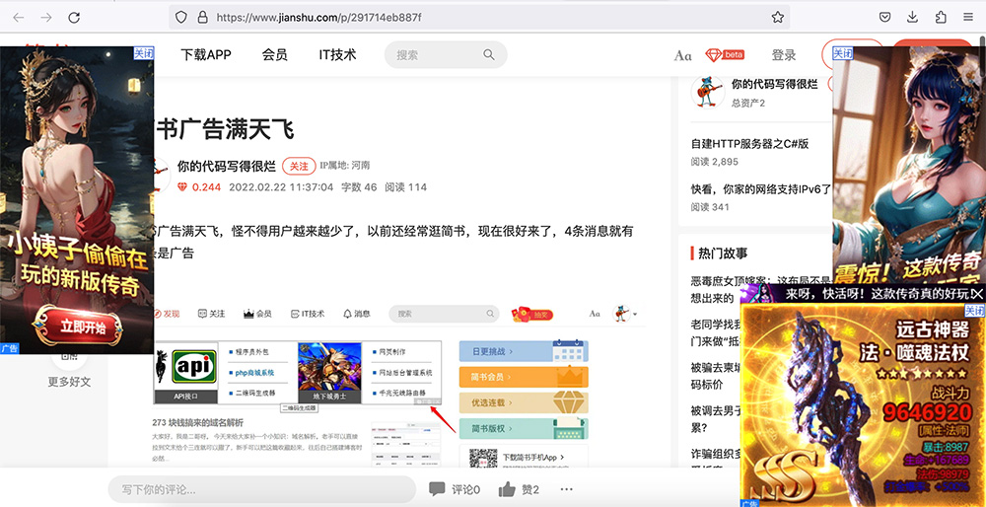Click the diamond beta icon
Image resolution: width=986 pixels, height=507 pixels.
[725, 54]
